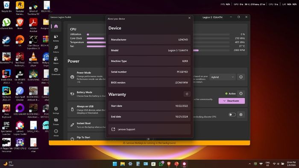Select the BIOS version value J2CN61WW
This screenshot has height=168, width=299.
point(182,83)
